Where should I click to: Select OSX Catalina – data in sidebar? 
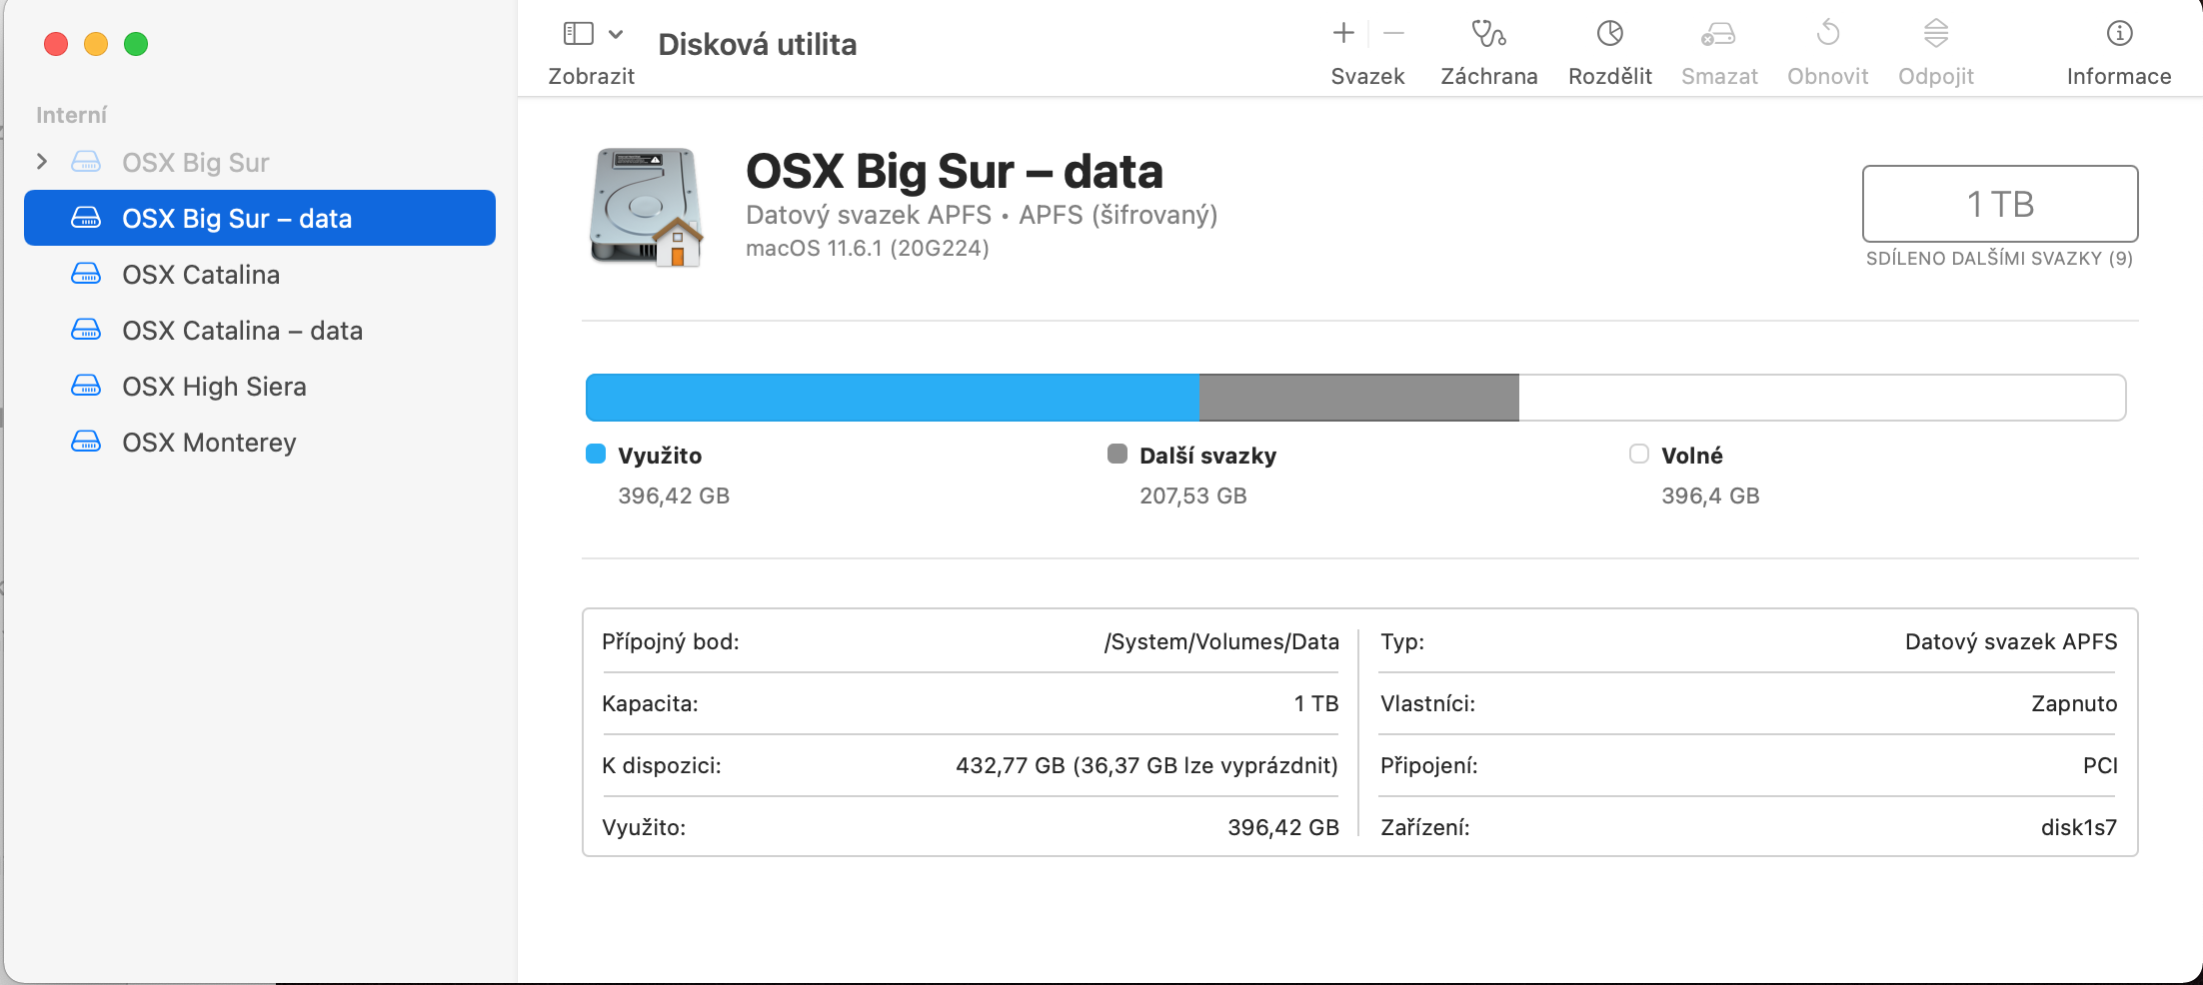(242, 331)
